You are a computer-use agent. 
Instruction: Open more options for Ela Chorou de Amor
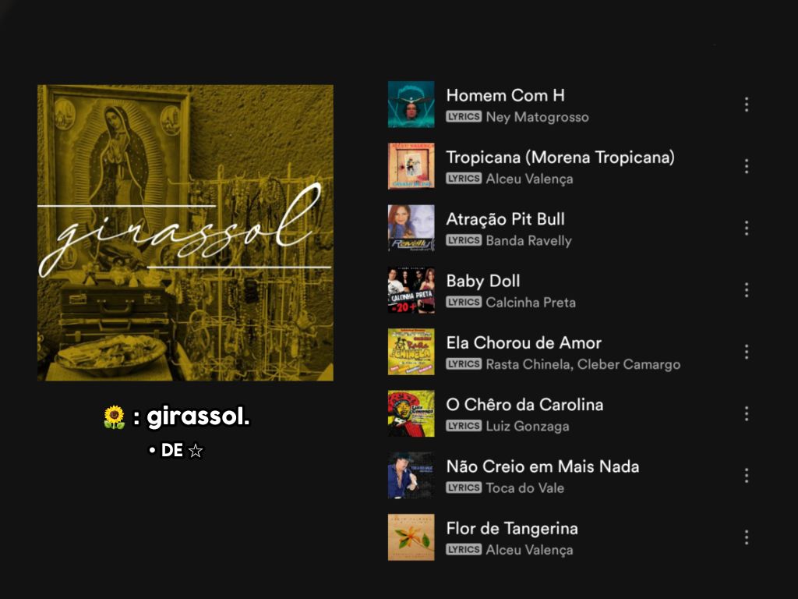click(746, 352)
